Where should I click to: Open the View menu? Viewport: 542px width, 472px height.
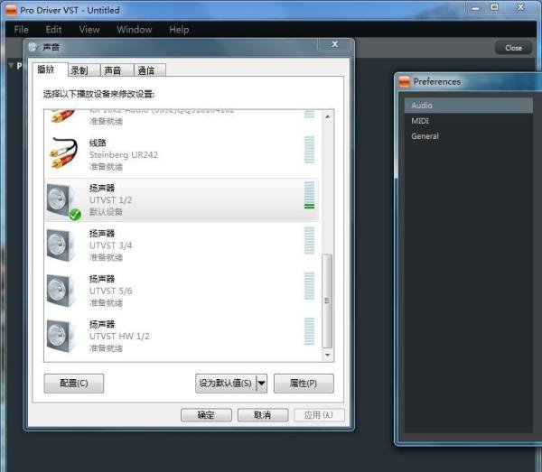(89, 30)
